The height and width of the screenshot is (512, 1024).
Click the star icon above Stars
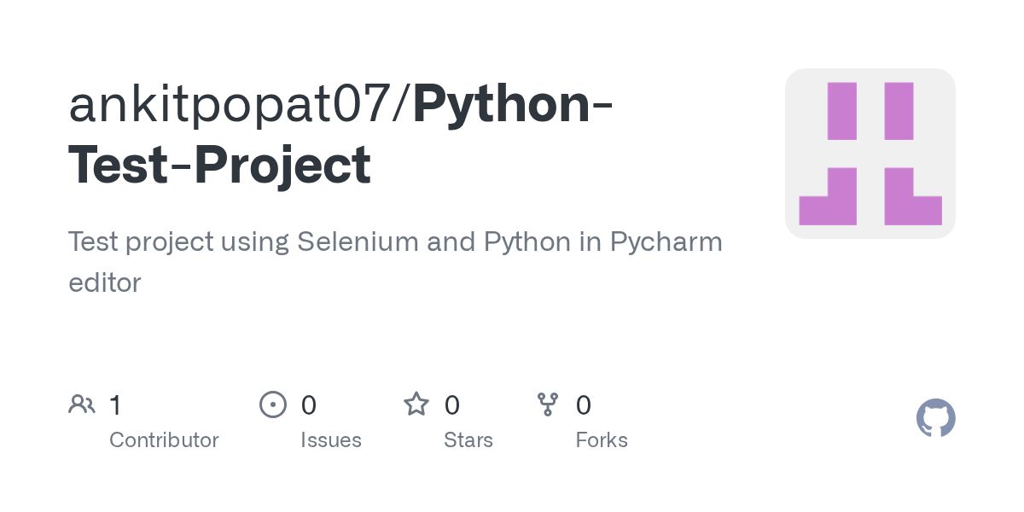coord(416,404)
